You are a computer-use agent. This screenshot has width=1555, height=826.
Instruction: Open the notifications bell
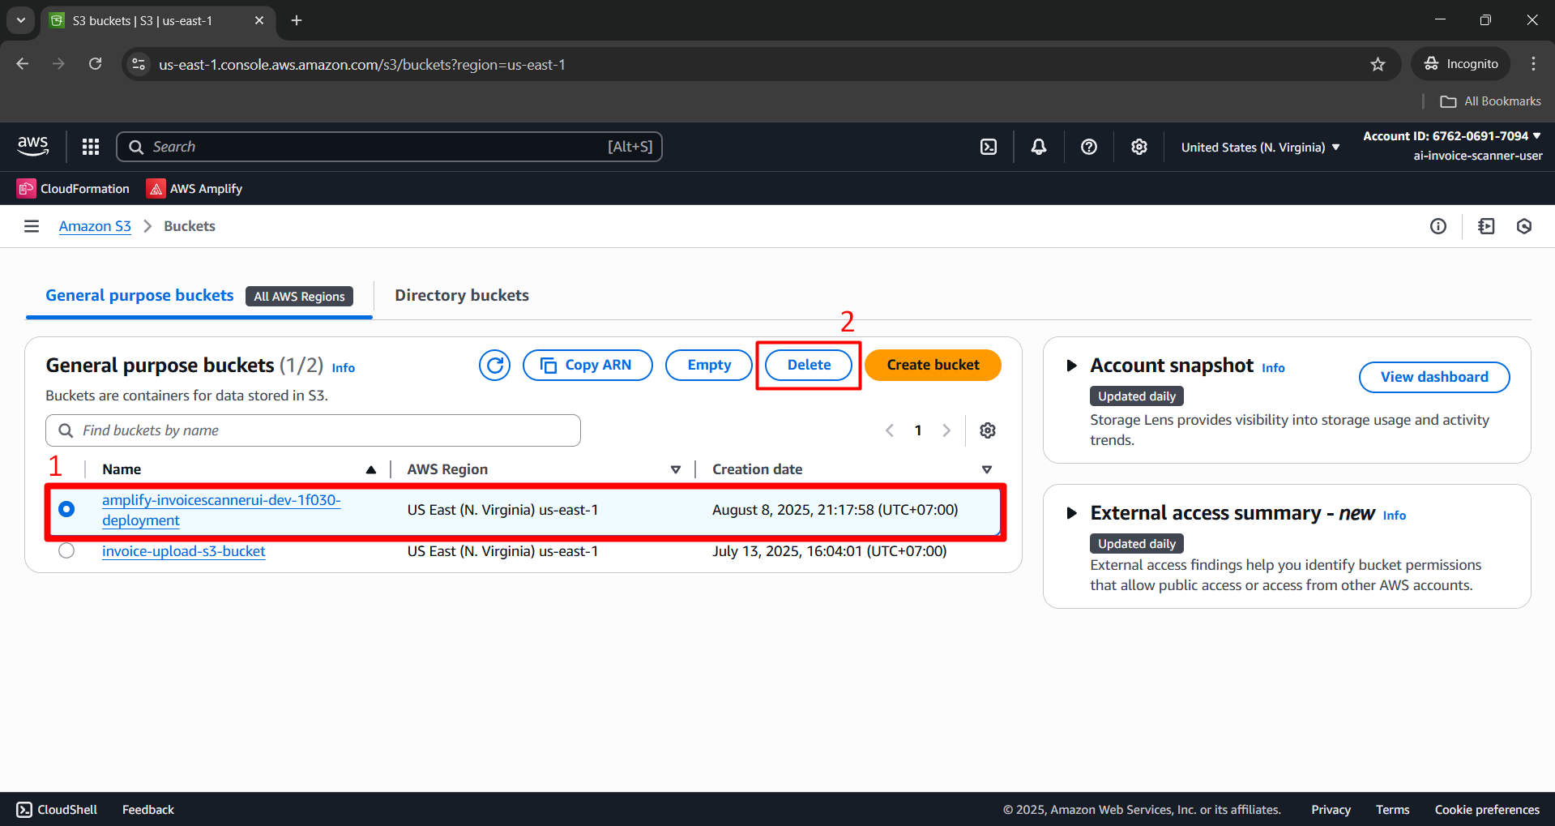pyautogui.click(x=1038, y=147)
